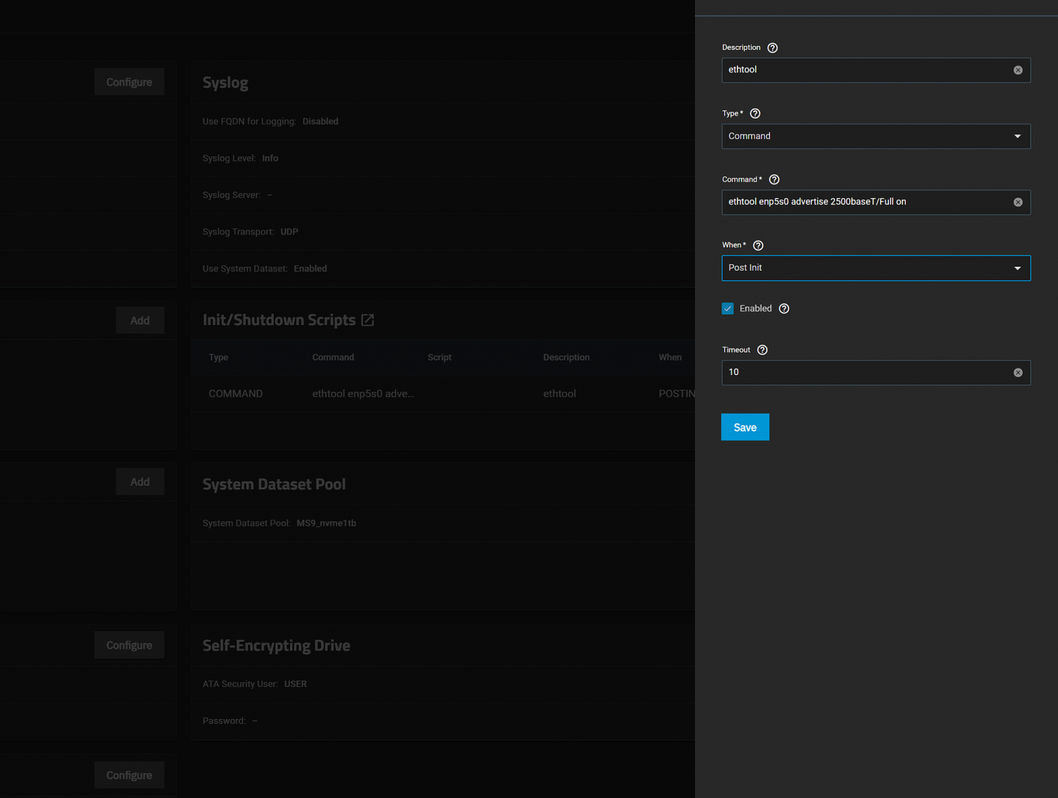The image size is (1058, 798).
Task: Expand the When dropdown showing Post Init
Action: click(876, 268)
